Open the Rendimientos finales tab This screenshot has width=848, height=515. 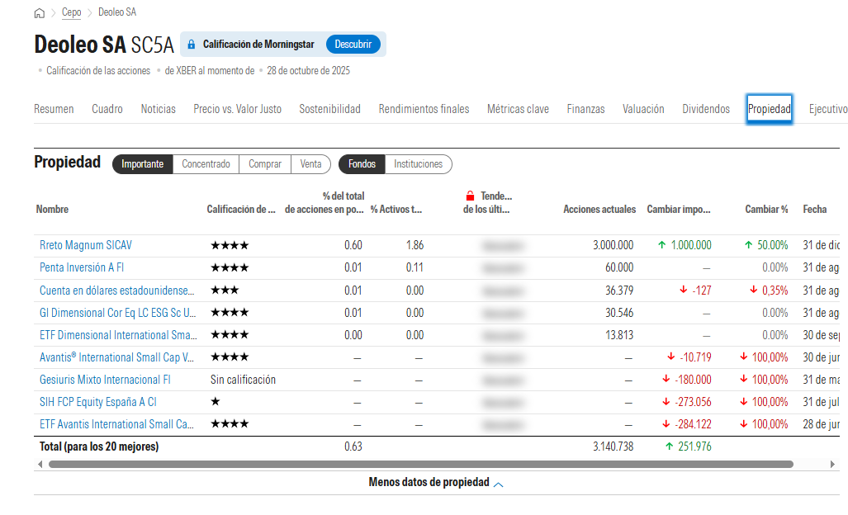tap(424, 109)
